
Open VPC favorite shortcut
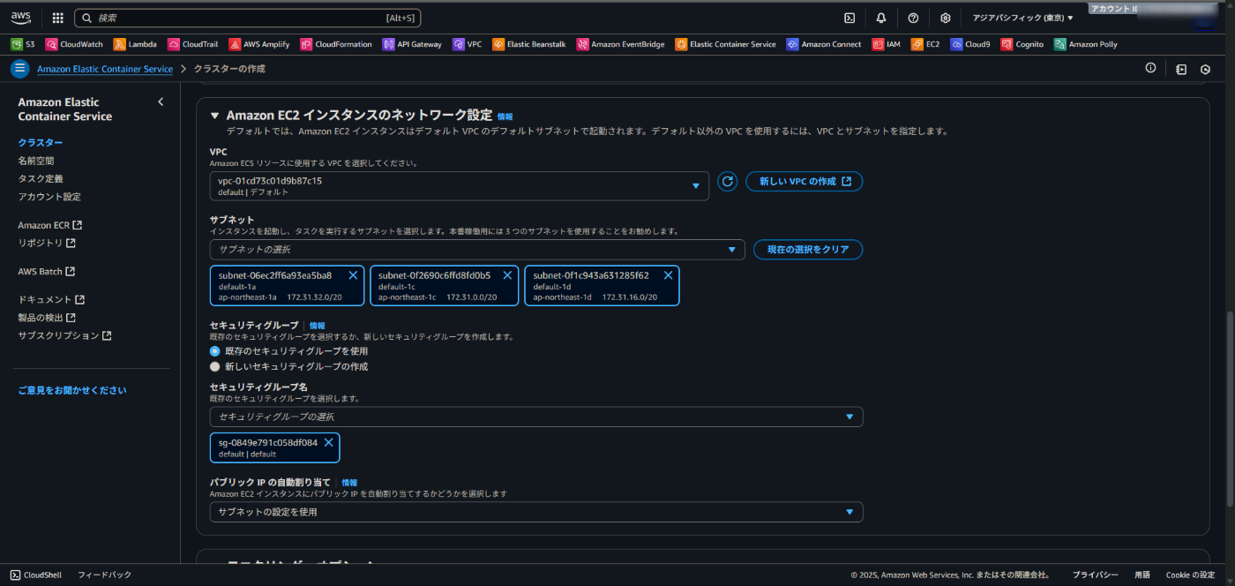click(x=467, y=44)
